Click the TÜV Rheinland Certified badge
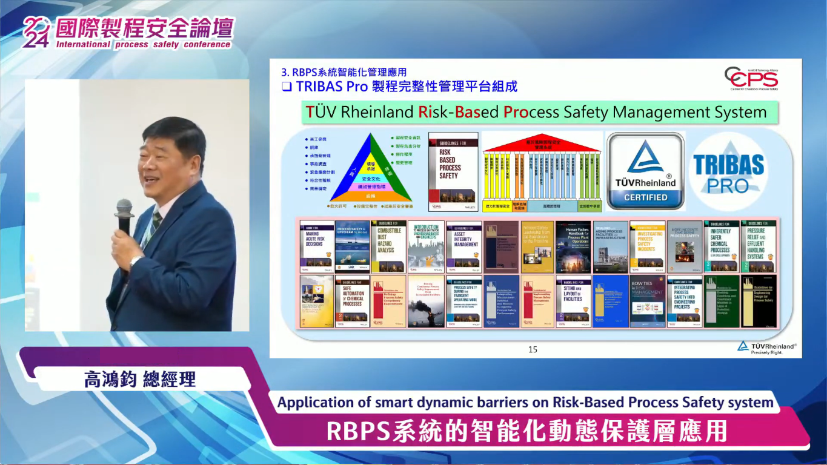 [645, 171]
